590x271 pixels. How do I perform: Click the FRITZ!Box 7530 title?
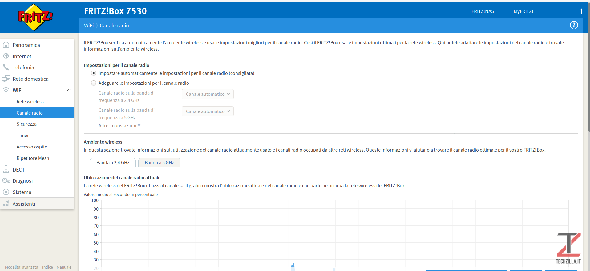tap(115, 11)
